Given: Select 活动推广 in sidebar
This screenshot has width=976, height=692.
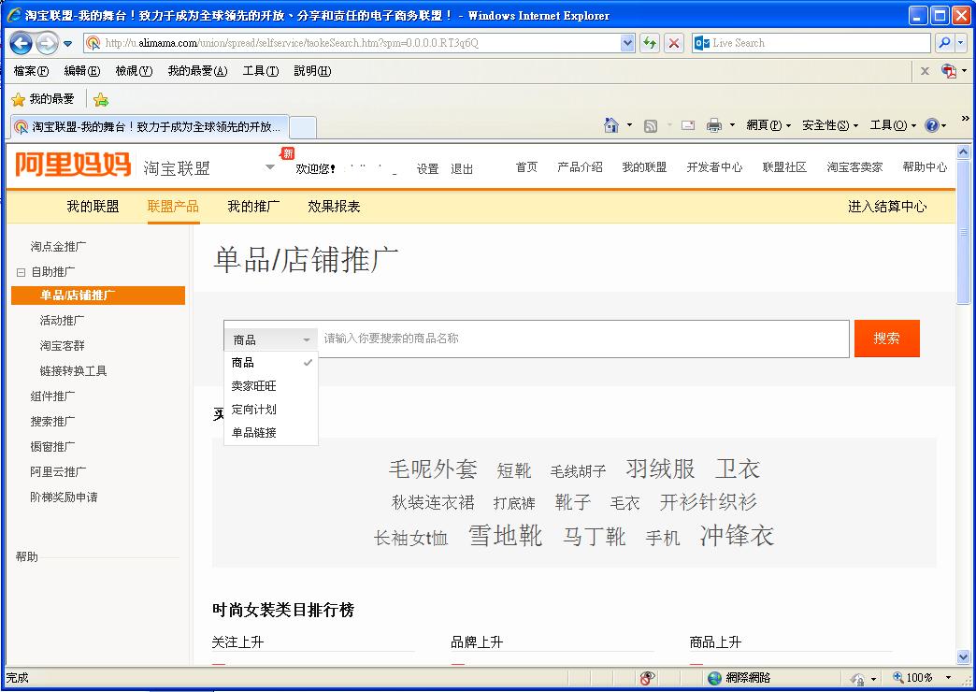Looking at the screenshot, I should (63, 320).
